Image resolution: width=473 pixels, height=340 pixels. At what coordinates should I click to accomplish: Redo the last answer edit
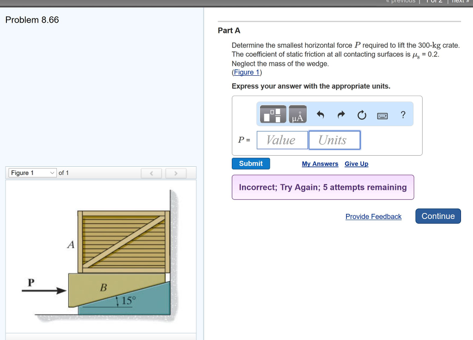[341, 115]
